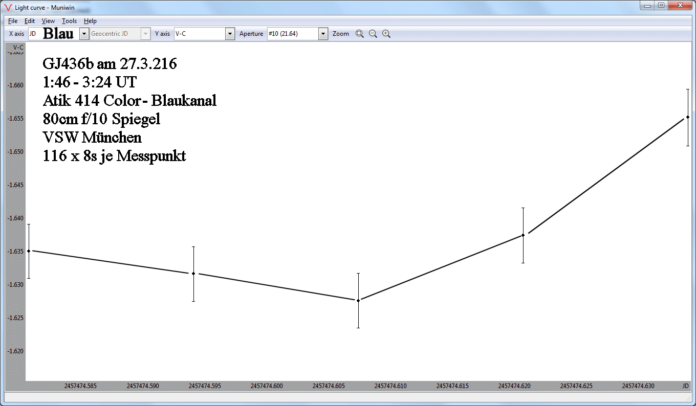Select the leftmost data point on curve
Screen dimensions: 696x406
pyautogui.click(x=29, y=251)
